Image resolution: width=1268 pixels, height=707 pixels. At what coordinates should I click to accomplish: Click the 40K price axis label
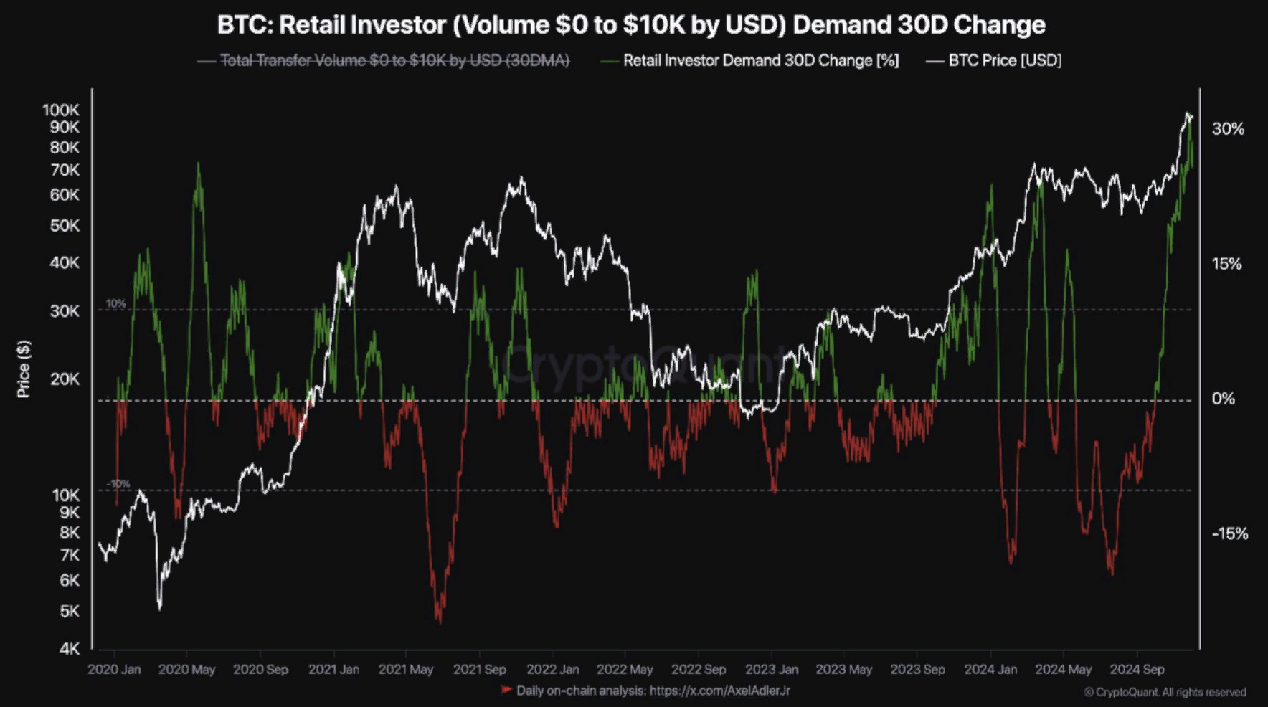click(x=65, y=263)
